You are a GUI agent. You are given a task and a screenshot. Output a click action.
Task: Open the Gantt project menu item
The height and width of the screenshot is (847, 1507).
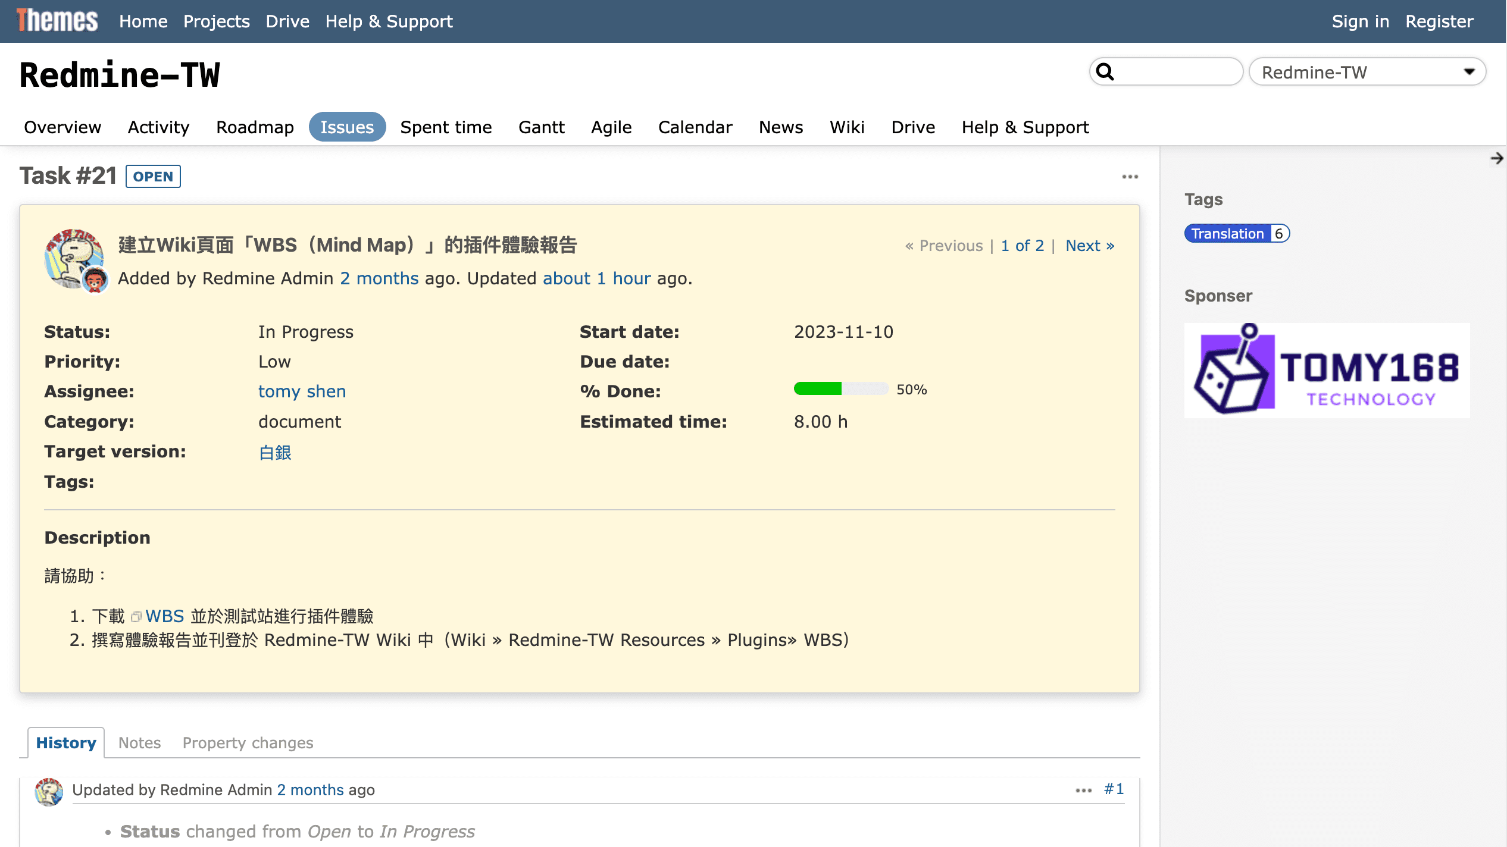tap(541, 127)
